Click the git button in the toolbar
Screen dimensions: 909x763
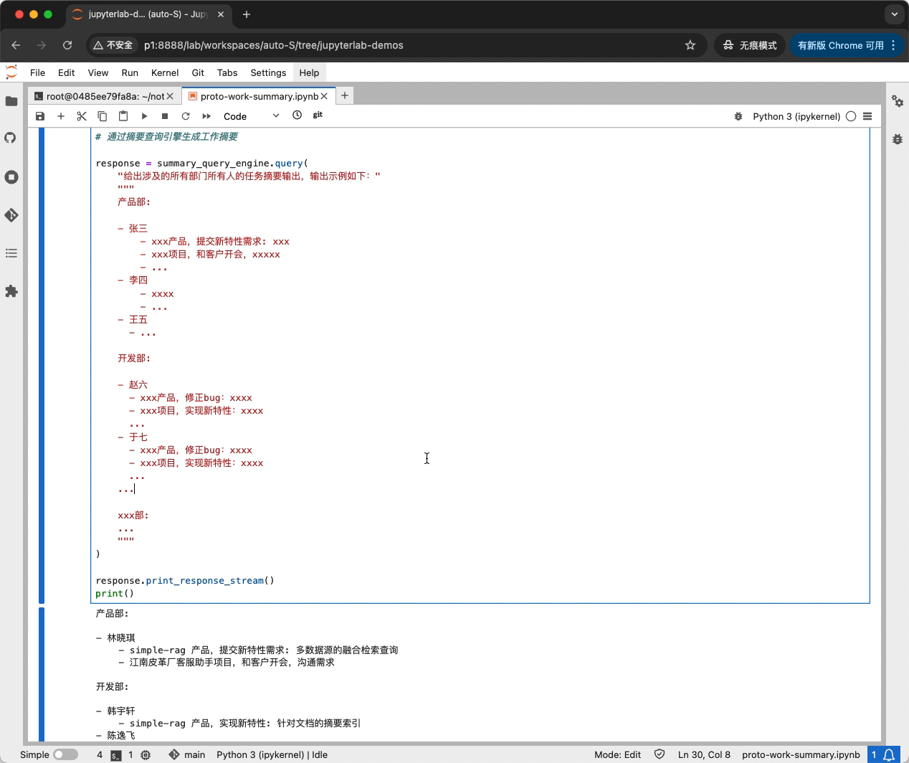click(x=318, y=115)
